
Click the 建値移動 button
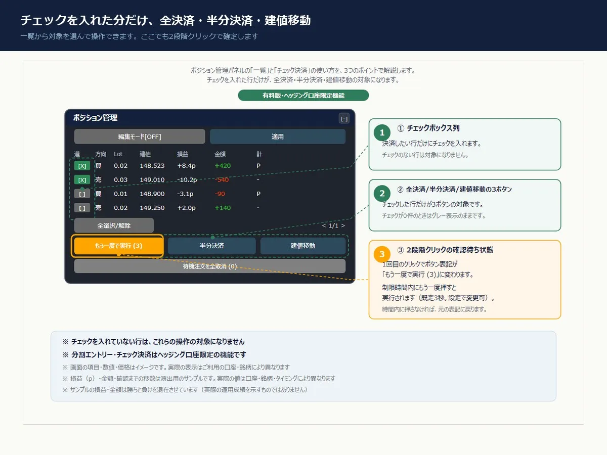[303, 246]
